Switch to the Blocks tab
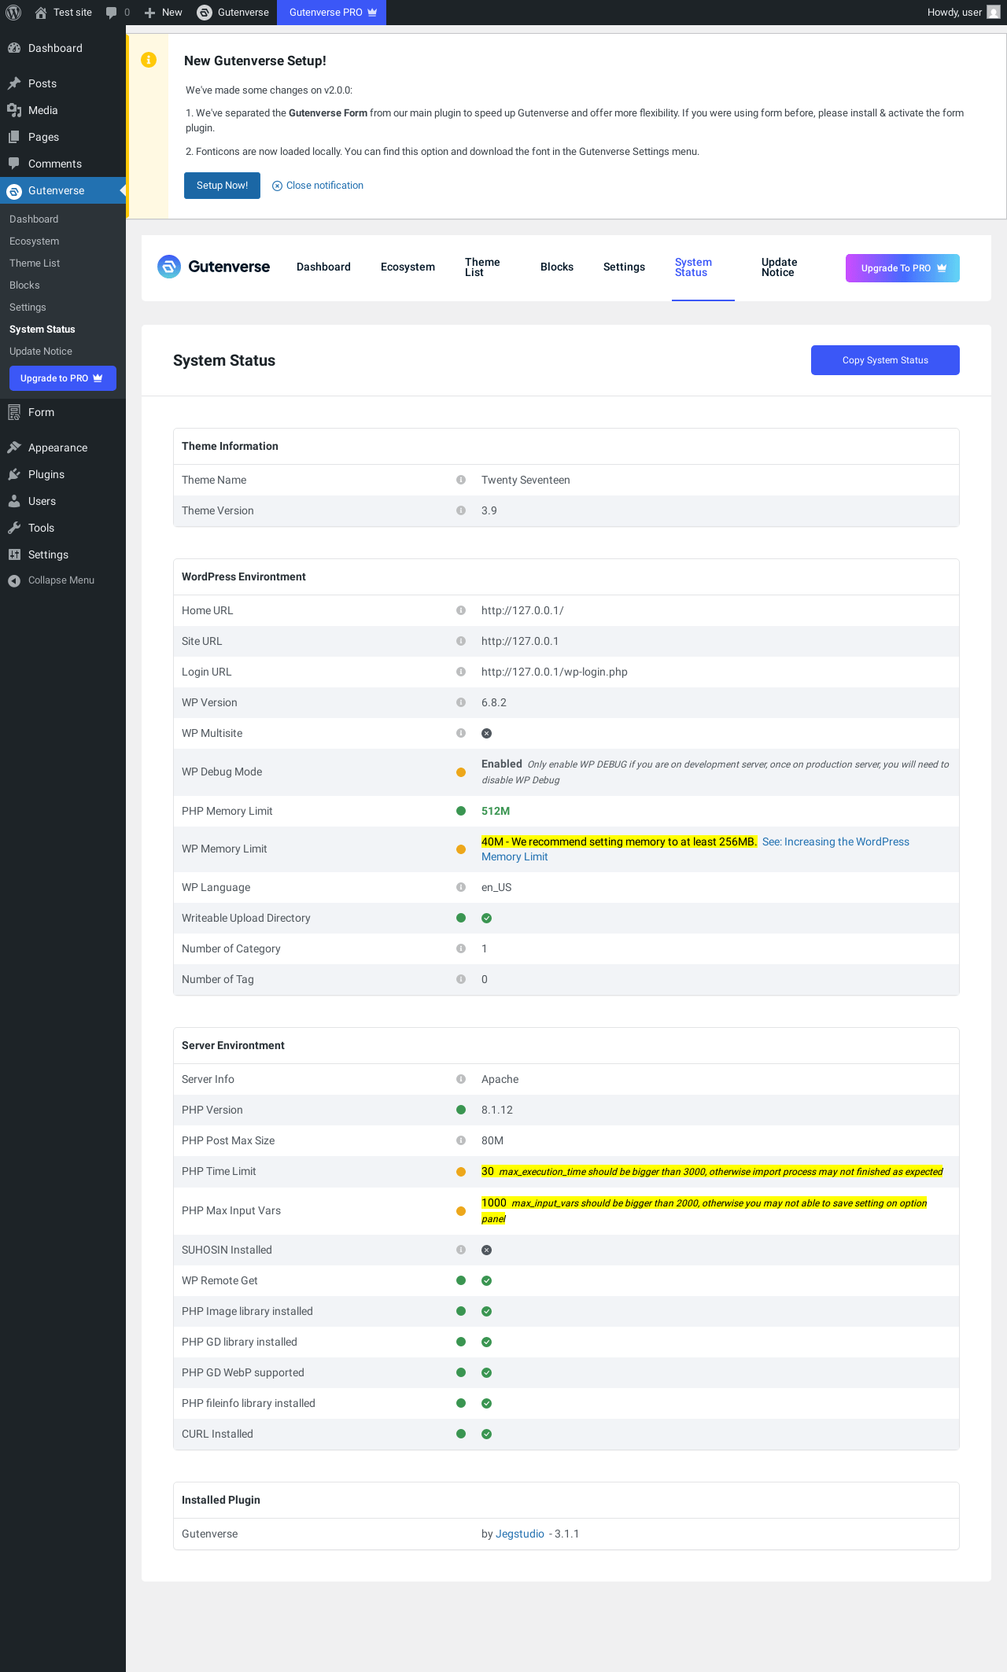 tap(557, 267)
